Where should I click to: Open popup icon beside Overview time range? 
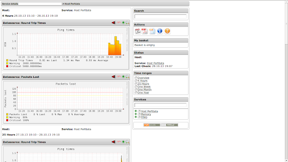[136, 78]
